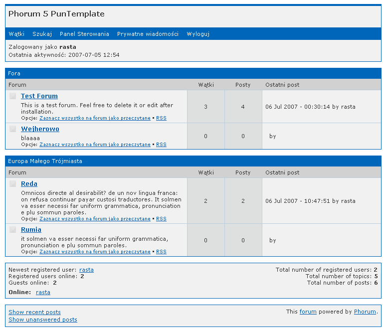Mark all Test Forum posts as read

(95, 118)
